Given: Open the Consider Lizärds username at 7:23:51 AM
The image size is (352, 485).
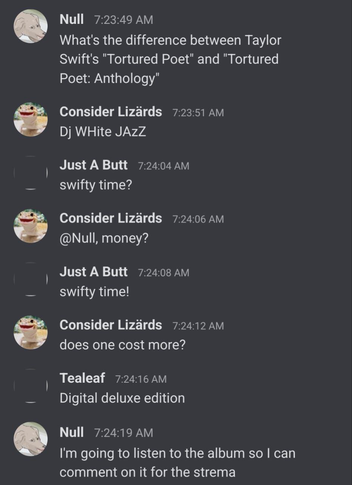Looking at the screenshot, I should [111, 112].
